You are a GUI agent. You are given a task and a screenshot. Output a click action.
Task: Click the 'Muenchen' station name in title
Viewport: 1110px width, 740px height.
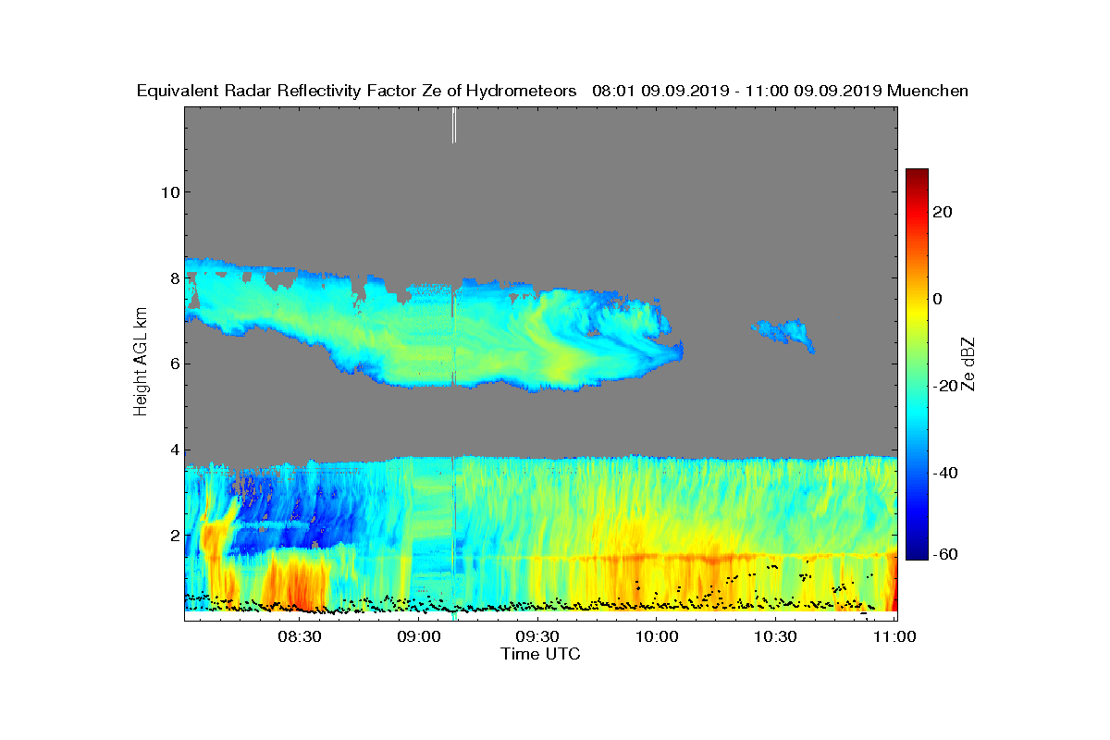(x=927, y=91)
